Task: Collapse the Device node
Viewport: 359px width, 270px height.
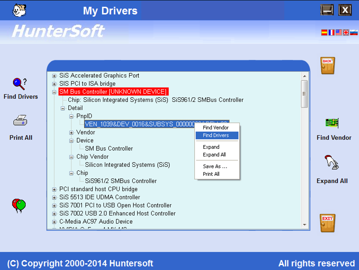Action: pyautogui.click(x=71, y=141)
